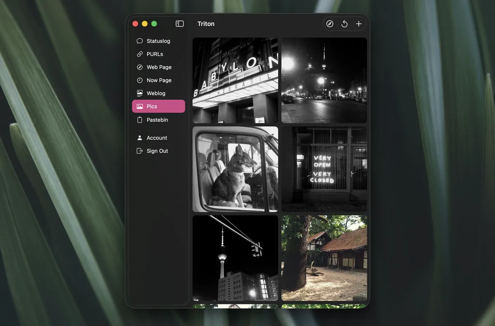The image size is (495, 326).
Task: Open the dog in van photo
Action: [x=235, y=169]
